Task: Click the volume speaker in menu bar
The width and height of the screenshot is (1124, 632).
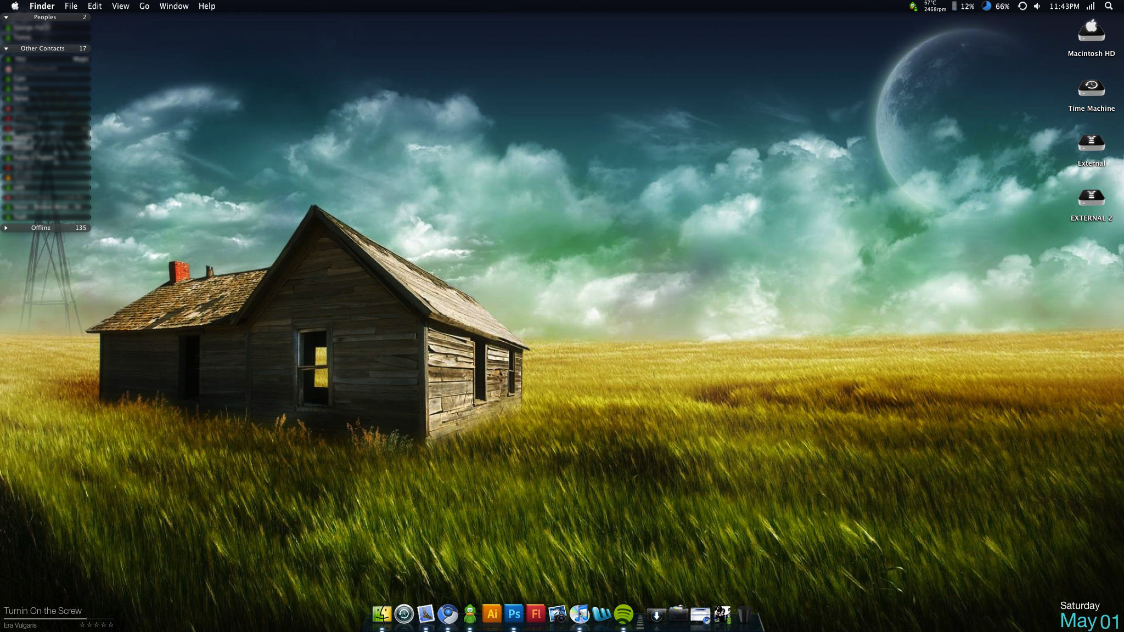Action: 1037,6
